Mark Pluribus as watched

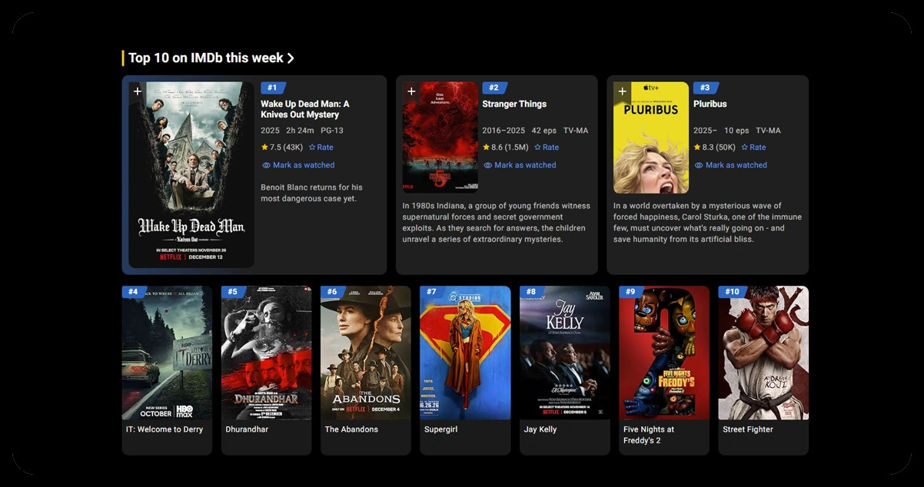pyautogui.click(x=730, y=165)
